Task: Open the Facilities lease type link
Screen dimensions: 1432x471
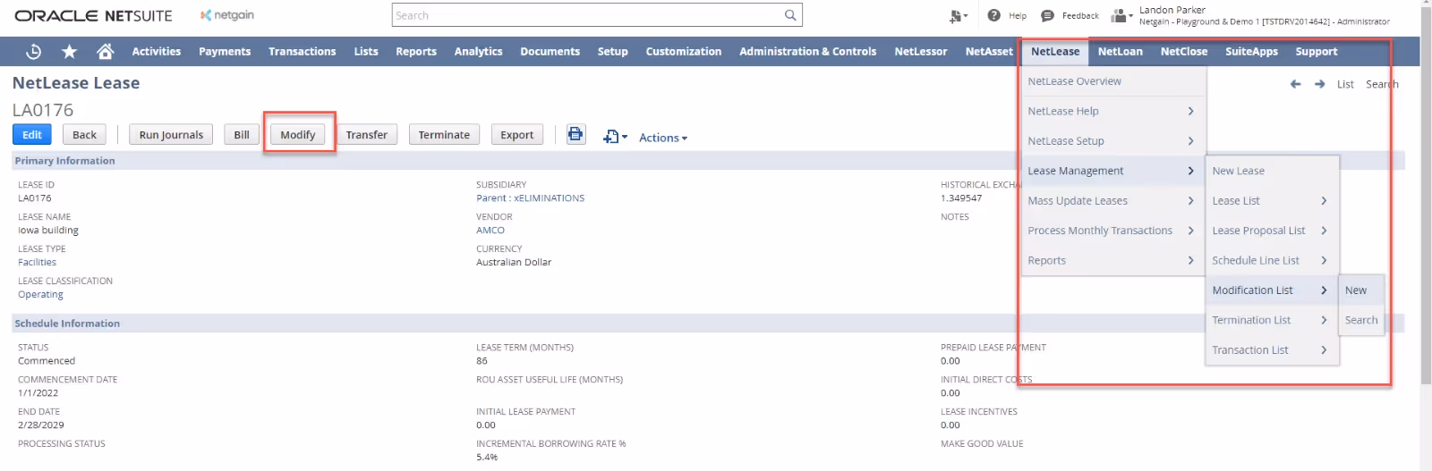Action: [37, 263]
